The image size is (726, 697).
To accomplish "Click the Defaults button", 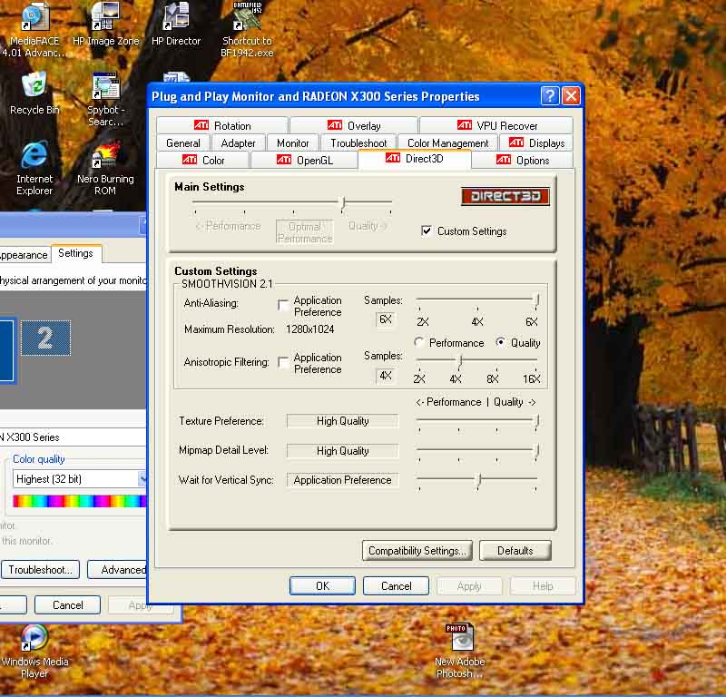I will pyautogui.click(x=515, y=550).
